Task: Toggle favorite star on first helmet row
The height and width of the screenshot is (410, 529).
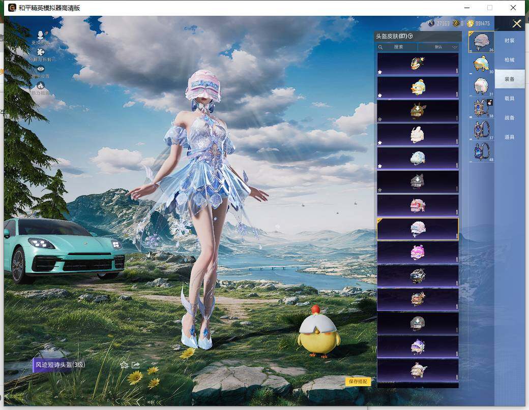Action: coord(380,72)
